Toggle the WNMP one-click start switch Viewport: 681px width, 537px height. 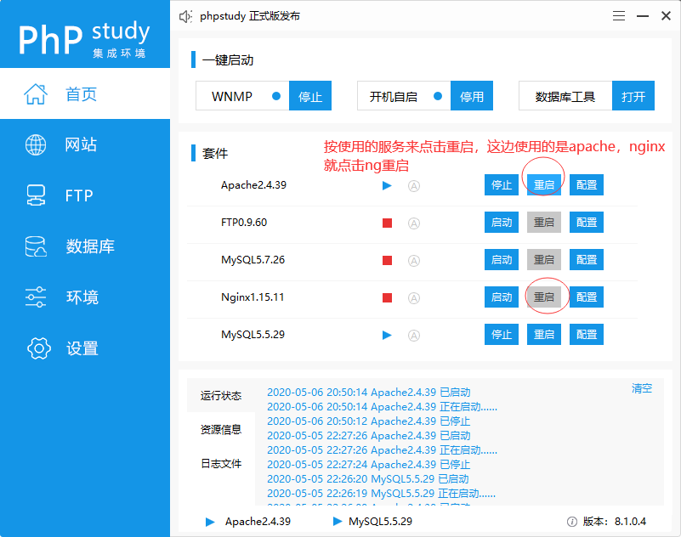tap(275, 96)
